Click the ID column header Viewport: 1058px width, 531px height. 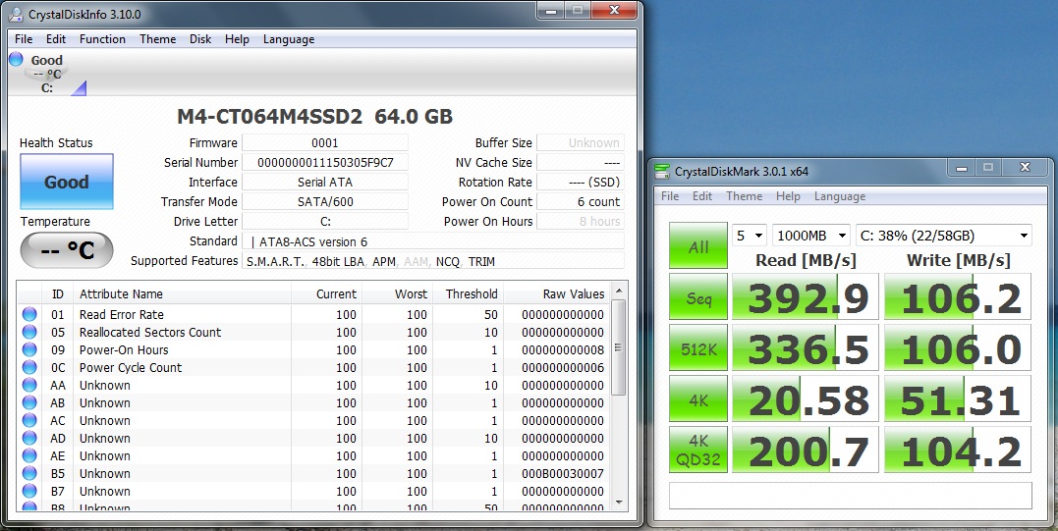(57, 293)
